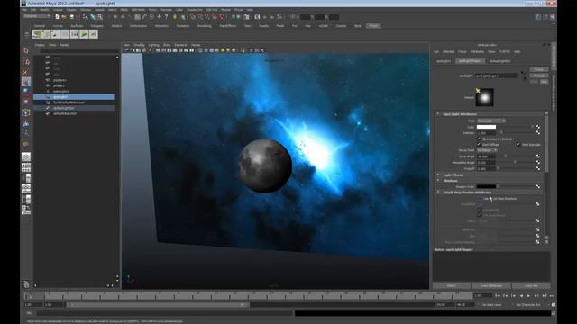
Task: Click the Copy Tab button
Action: (531, 286)
